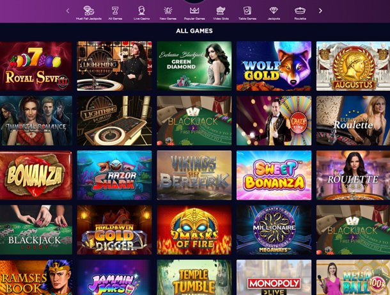
Task: Show previous categories with left chevron arrow
Action: pyautogui.click(x=68, y=11)
